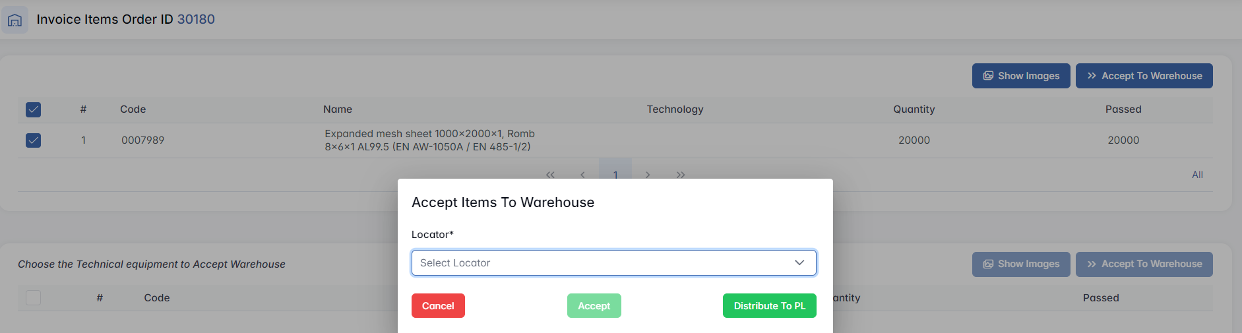1242x333 pixels.
Task: Open Order ID 30180 link
Action: coord(196,19)
